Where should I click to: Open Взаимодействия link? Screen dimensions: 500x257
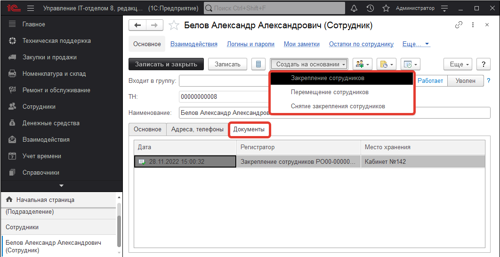click(x=194, y=44)
